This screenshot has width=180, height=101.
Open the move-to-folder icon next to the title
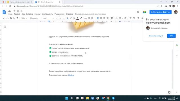pos(18,11)
